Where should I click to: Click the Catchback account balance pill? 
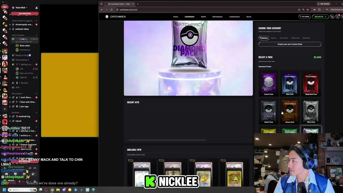pyautogui.click(x=321, y=17)
